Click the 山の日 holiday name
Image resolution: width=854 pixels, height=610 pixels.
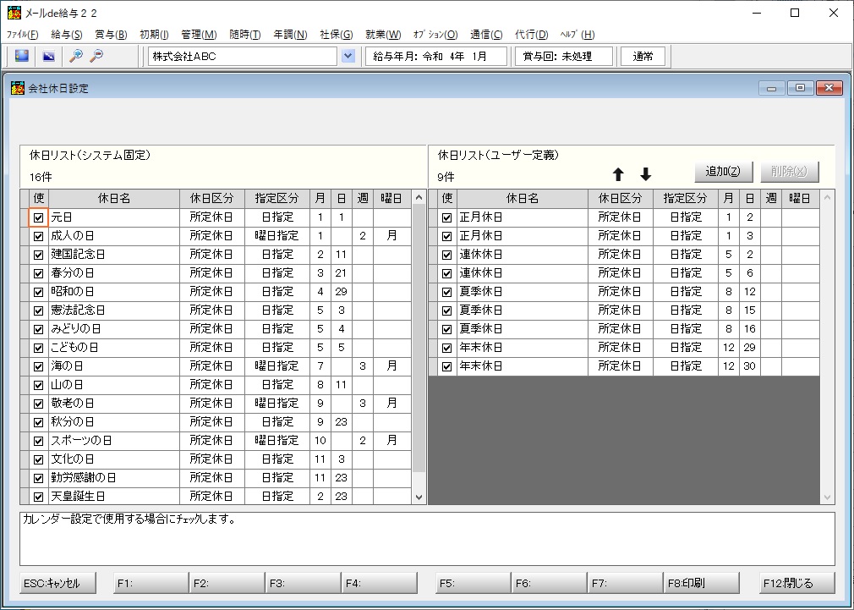click(114, 385)
